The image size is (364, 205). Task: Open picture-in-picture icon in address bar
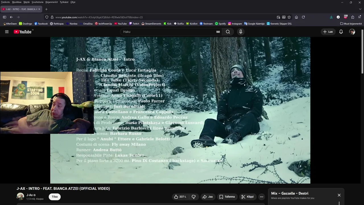pos(278,17)
